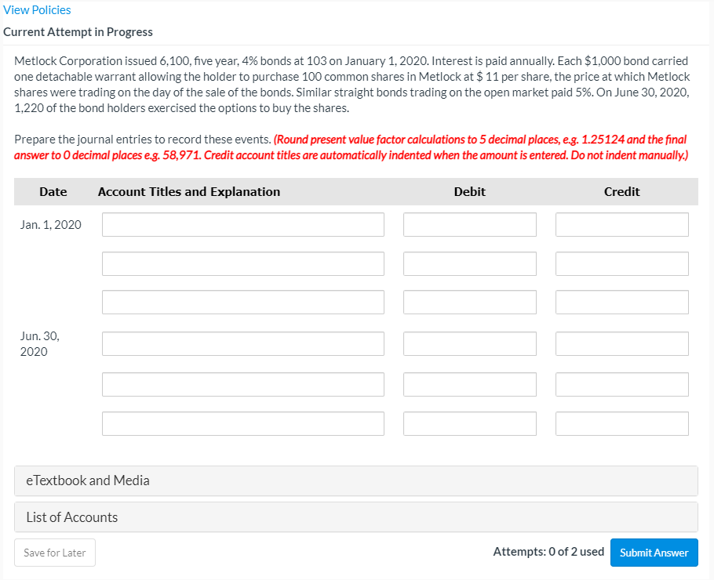Screen dimensions: 714x580
Task: Select the second account title field under Jan. 1
Action: tap(242, 263)
